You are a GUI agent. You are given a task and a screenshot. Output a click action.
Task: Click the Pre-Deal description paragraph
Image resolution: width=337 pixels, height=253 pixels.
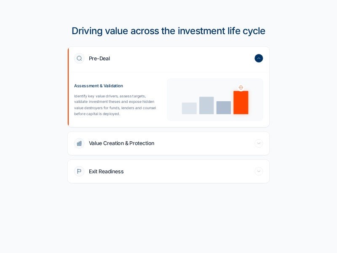115,105
